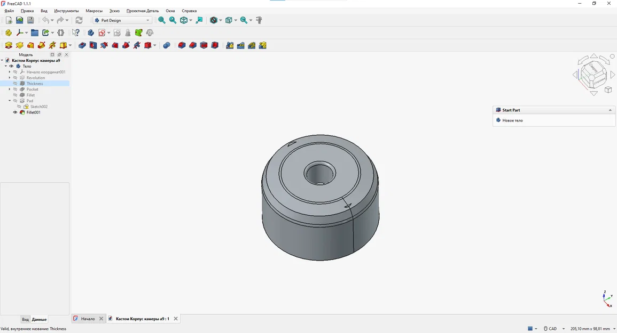
Task: Toggle visibility eye of Тело
Action: [x=11, y=67]
